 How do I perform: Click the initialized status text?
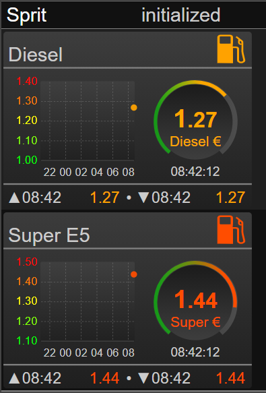[181, 15]
